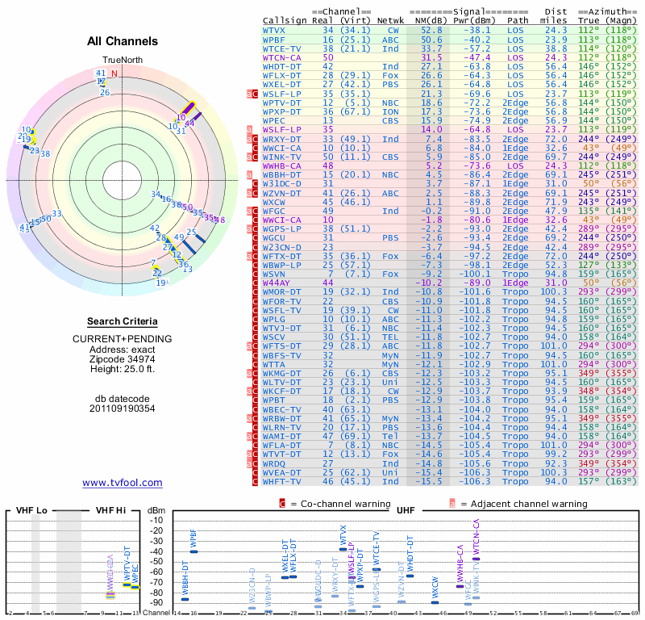Click the db datecode 201109190354 value

click(x=123, y=408)
